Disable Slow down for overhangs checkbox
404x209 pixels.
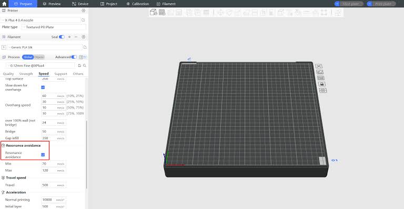[x=43, y=87]
